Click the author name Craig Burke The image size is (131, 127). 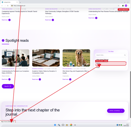65,76
